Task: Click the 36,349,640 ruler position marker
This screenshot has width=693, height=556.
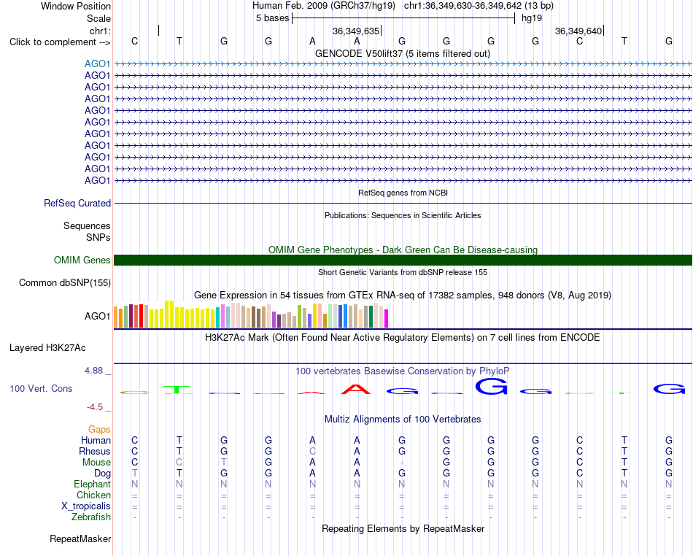Action: point(579,31)
